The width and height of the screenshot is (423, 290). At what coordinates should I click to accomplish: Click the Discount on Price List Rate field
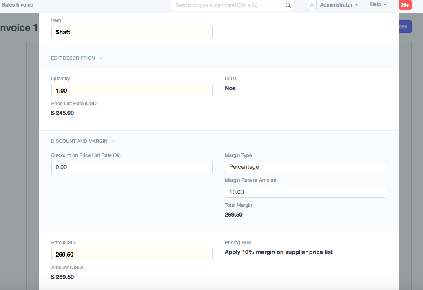click(x=132, y=167)
